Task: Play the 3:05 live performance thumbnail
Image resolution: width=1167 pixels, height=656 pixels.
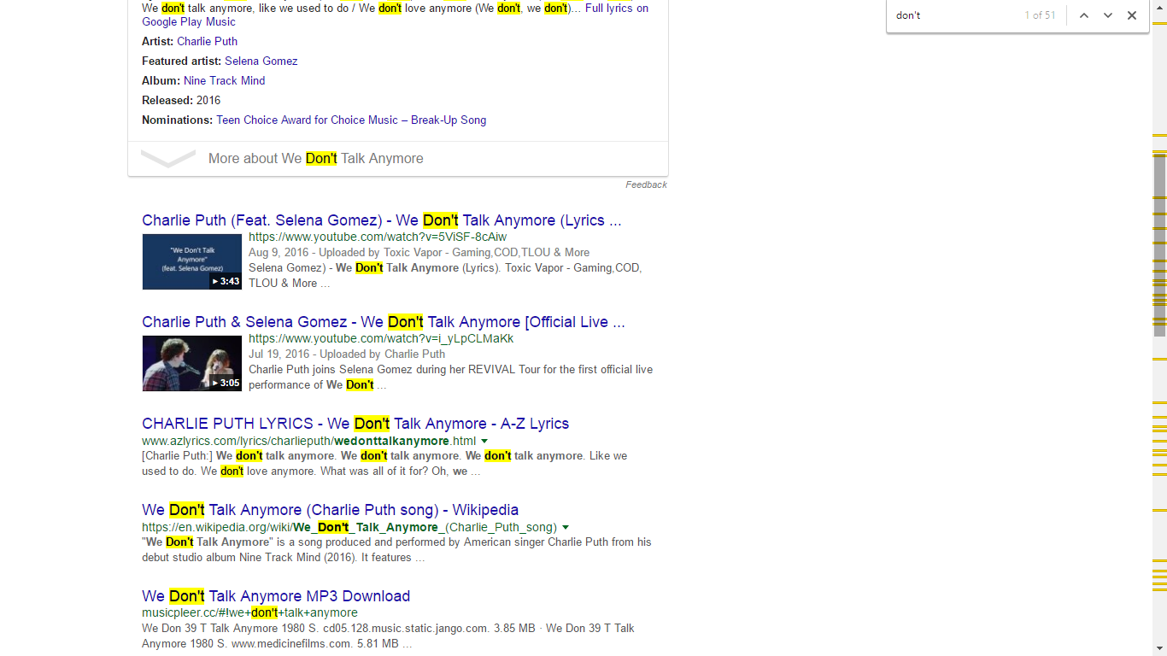Action: (x=192, y=363)
